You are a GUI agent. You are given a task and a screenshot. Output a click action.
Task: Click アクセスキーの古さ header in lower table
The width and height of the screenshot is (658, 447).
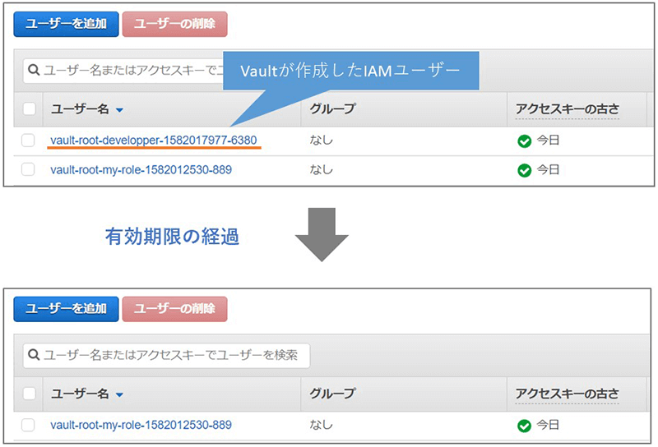568,394
